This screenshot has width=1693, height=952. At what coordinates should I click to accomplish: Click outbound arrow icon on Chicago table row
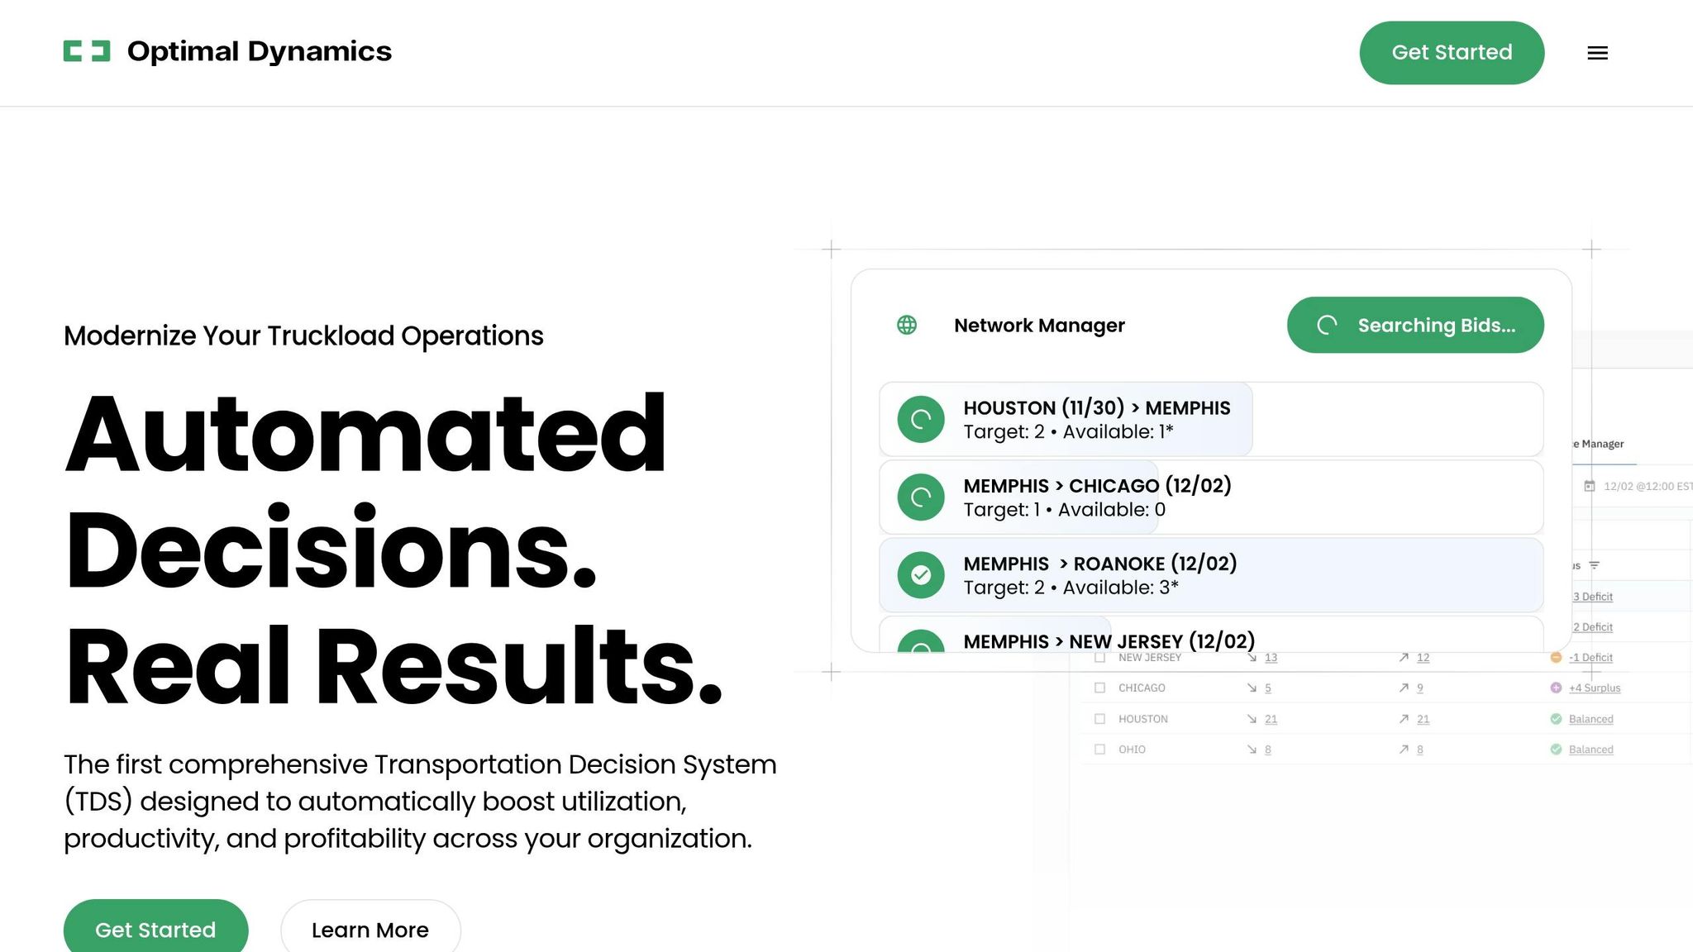(x=1404, y=688)
